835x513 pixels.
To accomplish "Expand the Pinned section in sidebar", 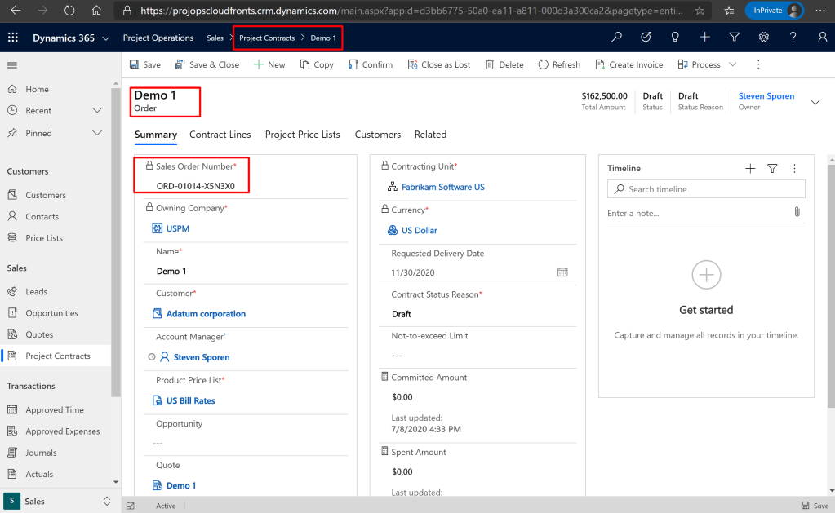I will [x=97, y=133].
